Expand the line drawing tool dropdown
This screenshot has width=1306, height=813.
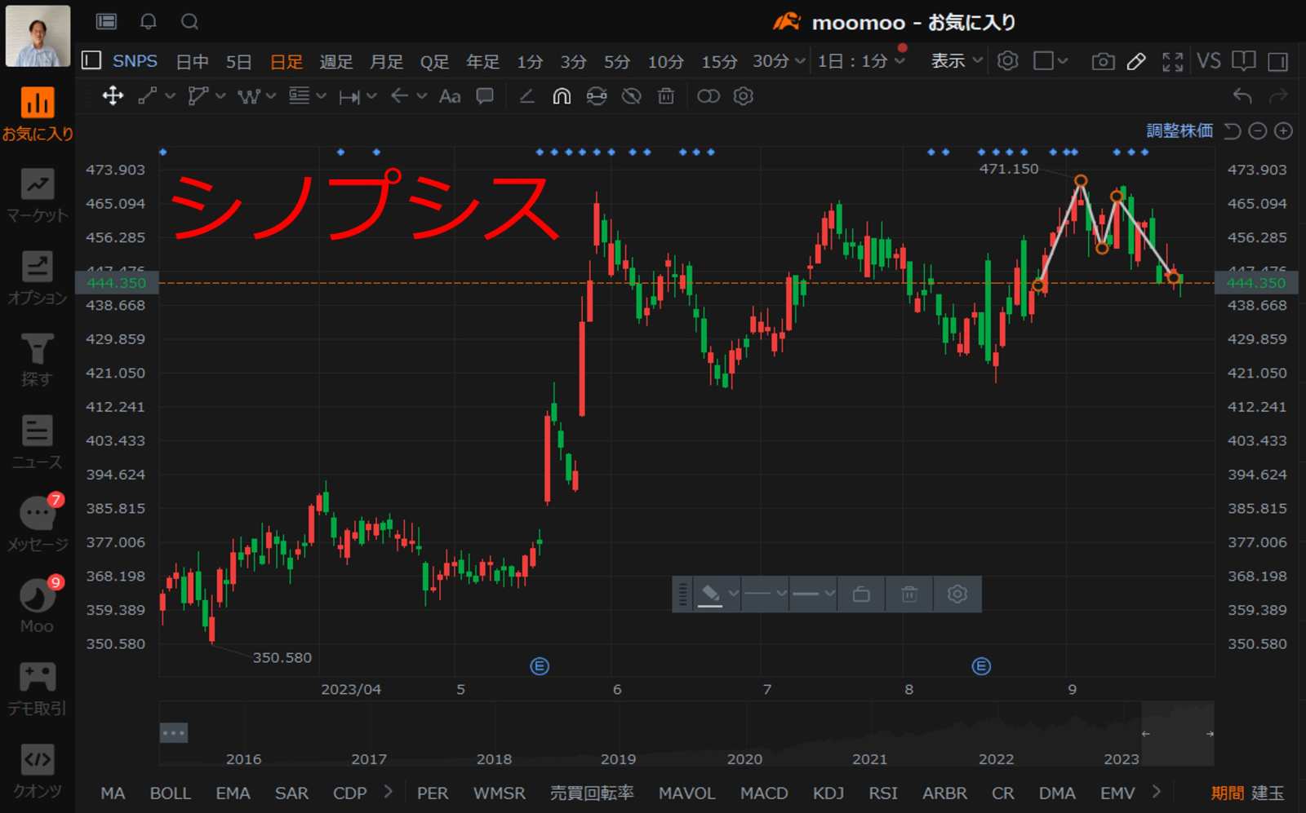point(171,96)
